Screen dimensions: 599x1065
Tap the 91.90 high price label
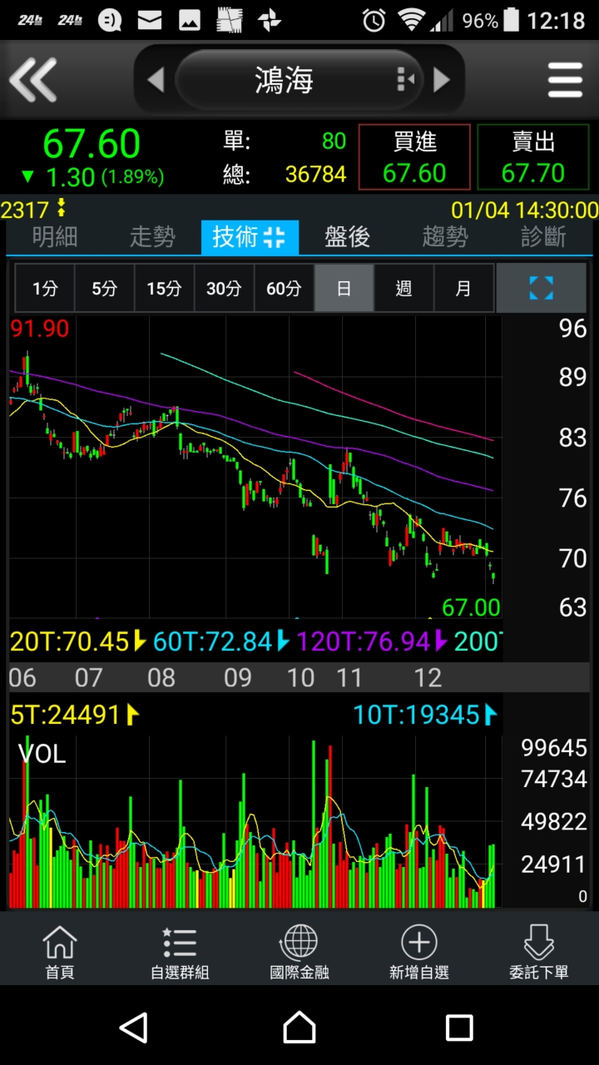tap(40, 329)
